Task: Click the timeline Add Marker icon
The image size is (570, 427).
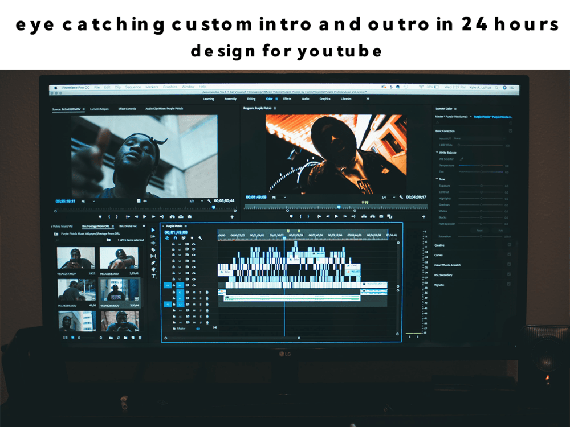Action: (192, 238)
